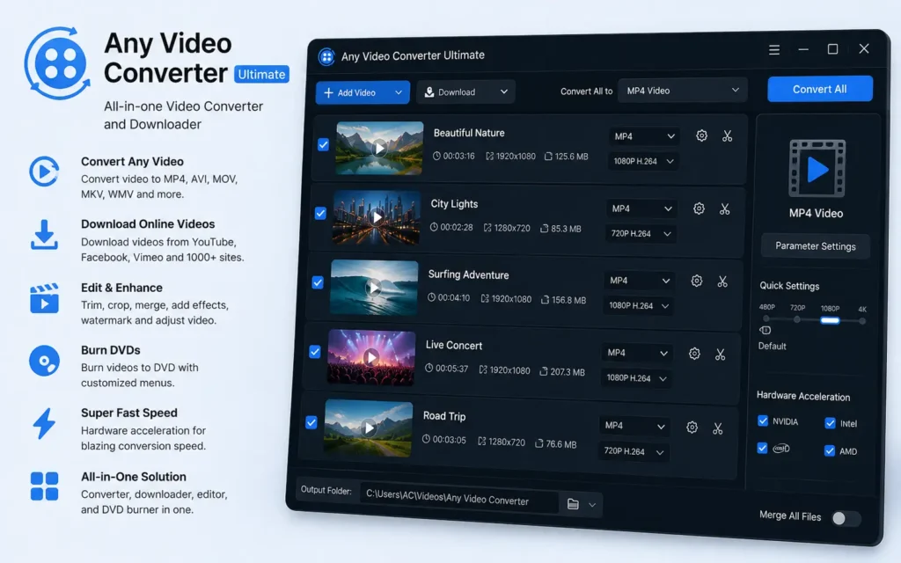Open MP4 format dropdown for Surfing Adventure
The width and height of the screenshot is (901, 563).
point(639,281)
